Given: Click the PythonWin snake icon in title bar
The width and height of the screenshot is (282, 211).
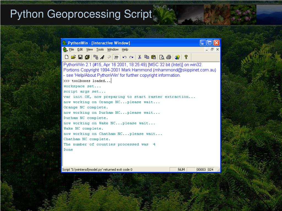Looking at the screenshot, I should click(x=64, y=43).
